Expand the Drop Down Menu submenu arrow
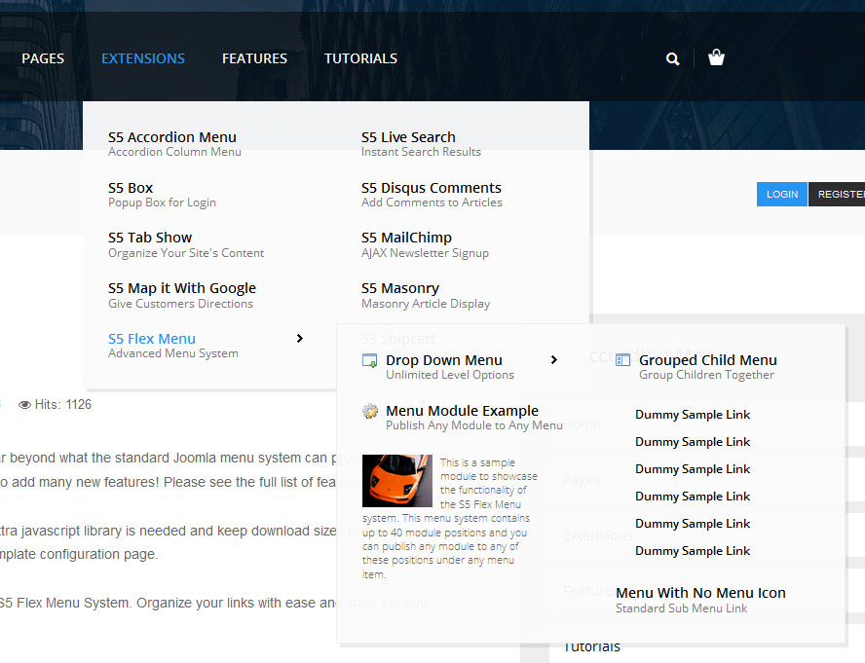 (554, 359)
